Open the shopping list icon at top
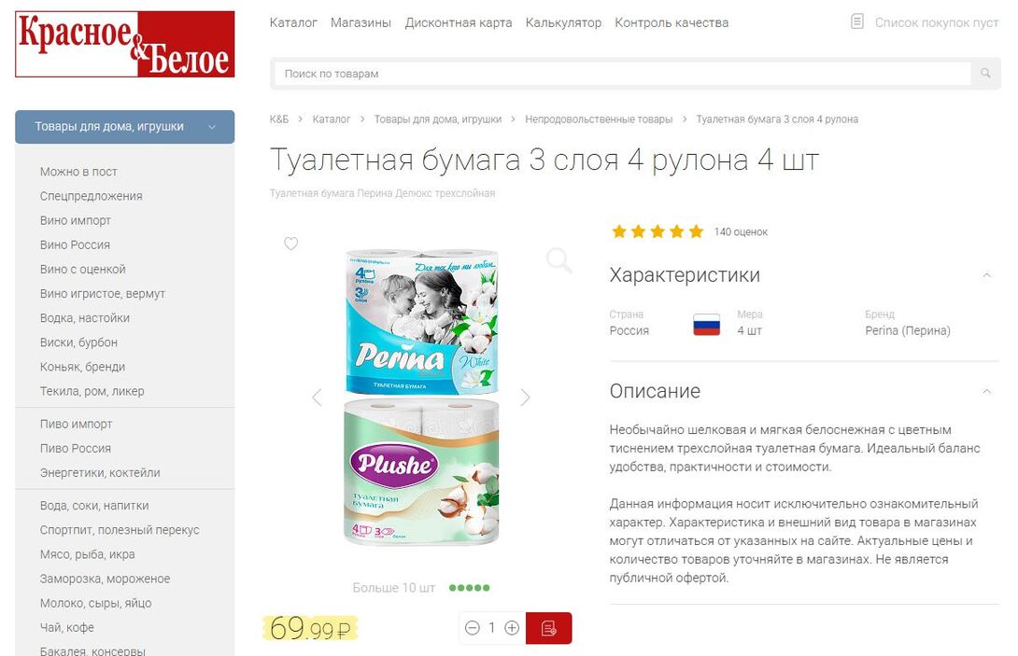The width and height of the screenshot is (1018, 656). coord(857,21)
